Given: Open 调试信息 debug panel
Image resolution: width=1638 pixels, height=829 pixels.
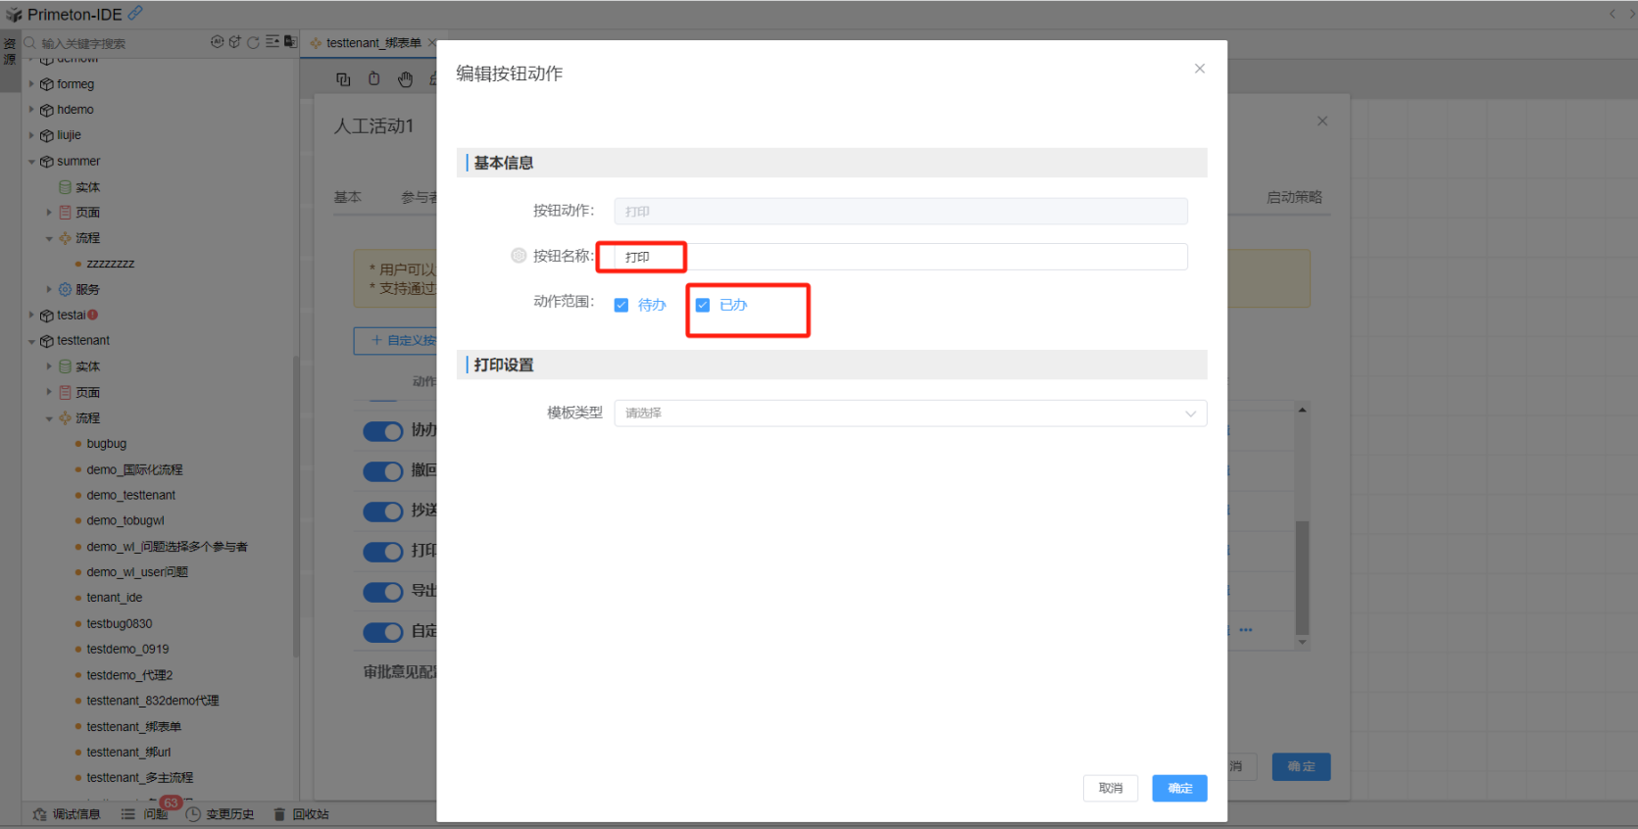Looking at the screenshot, I should (x=67, y=814).
